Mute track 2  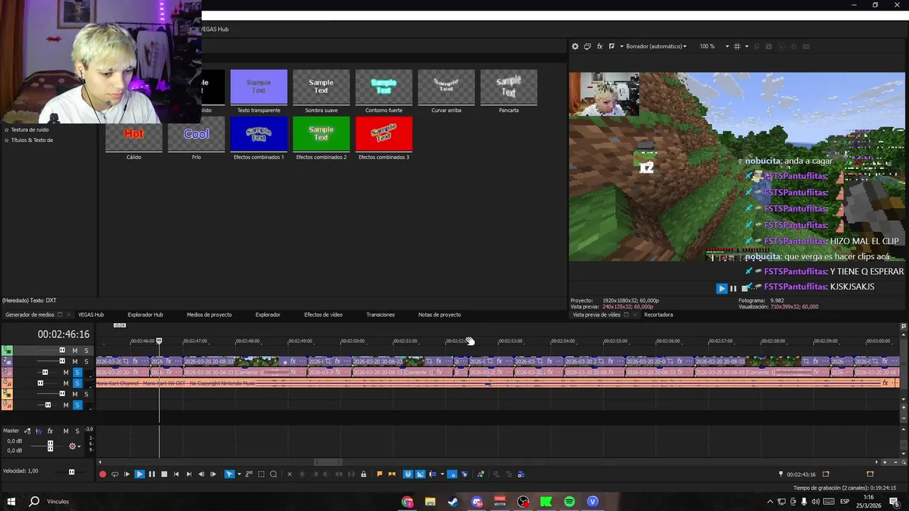(75, 361)
